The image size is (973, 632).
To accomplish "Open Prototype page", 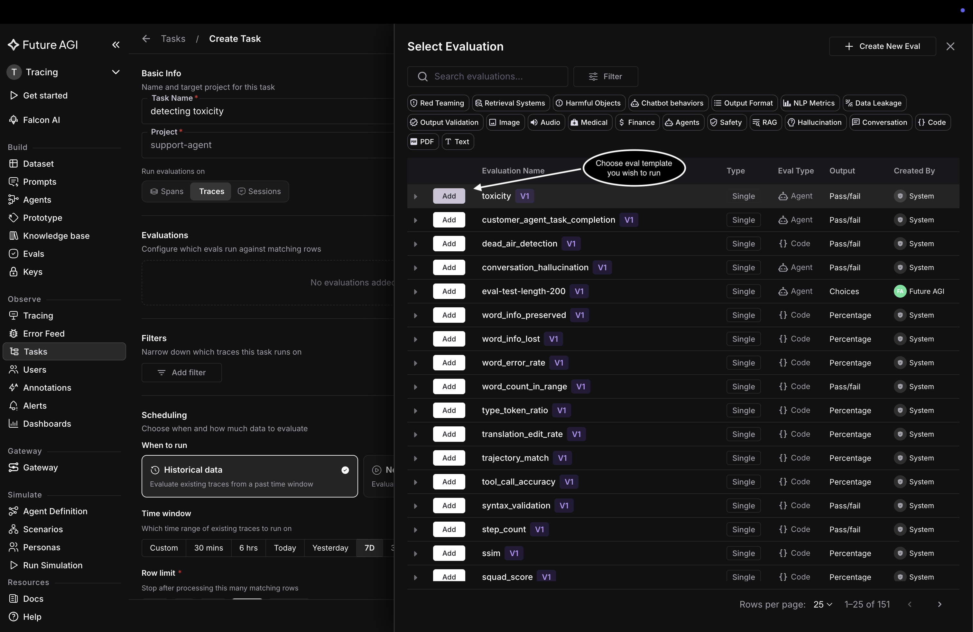I will coord(42,218).
